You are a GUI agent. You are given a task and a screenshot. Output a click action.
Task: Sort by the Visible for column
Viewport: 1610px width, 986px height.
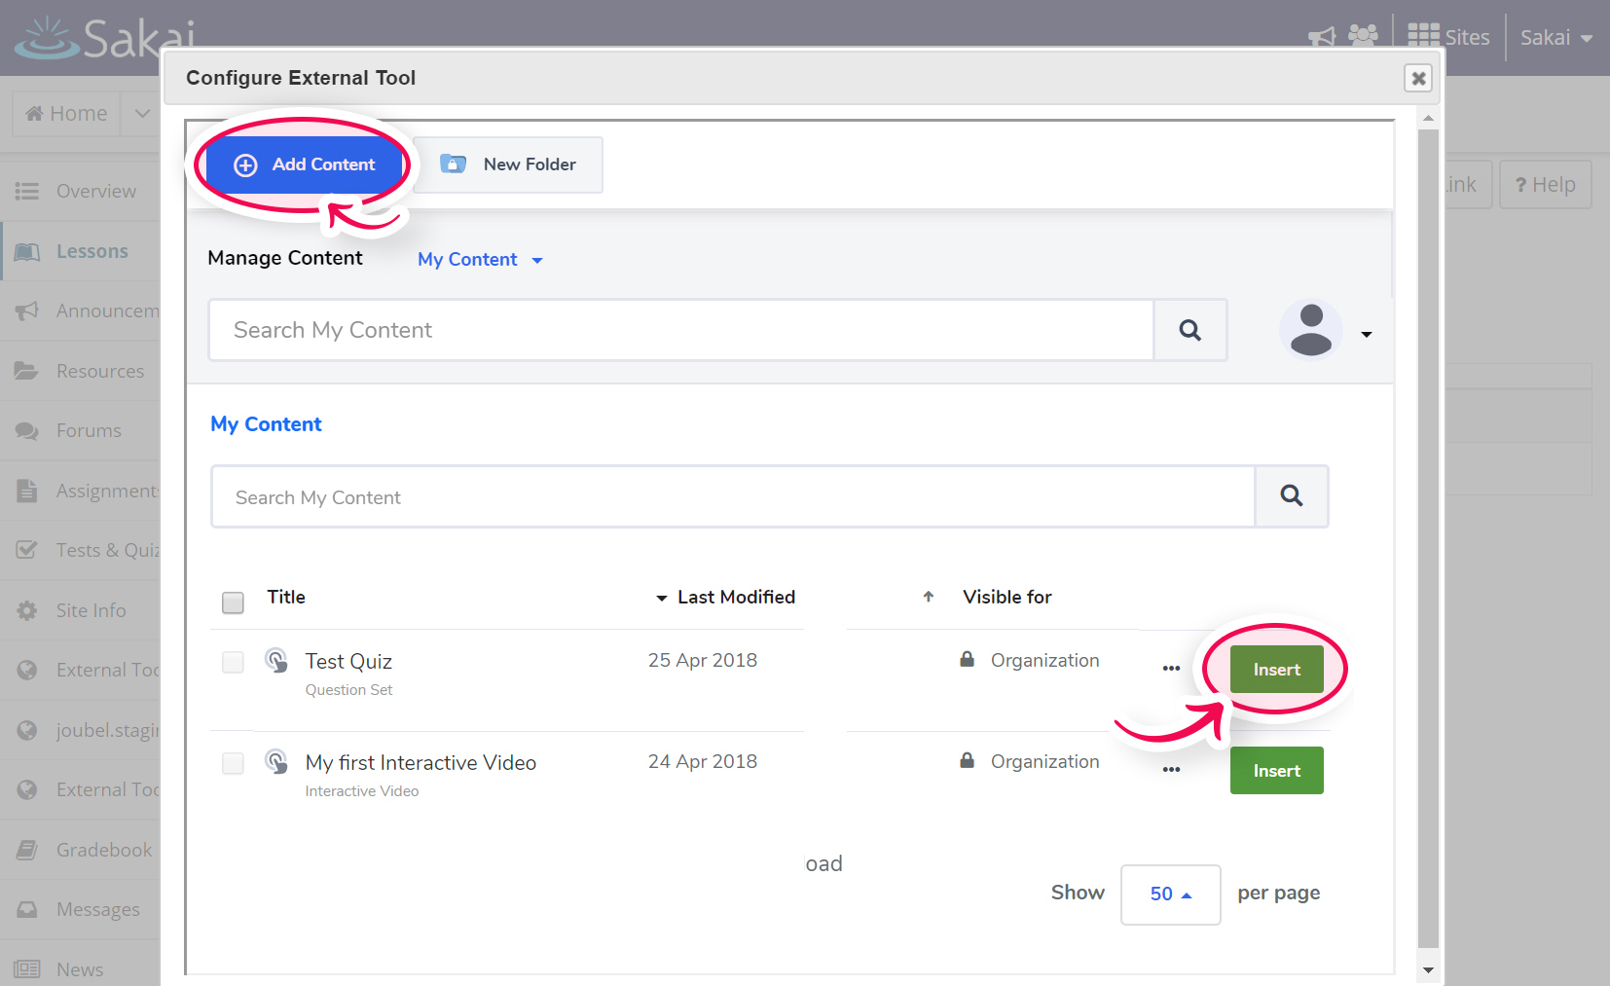(1006, 598)
